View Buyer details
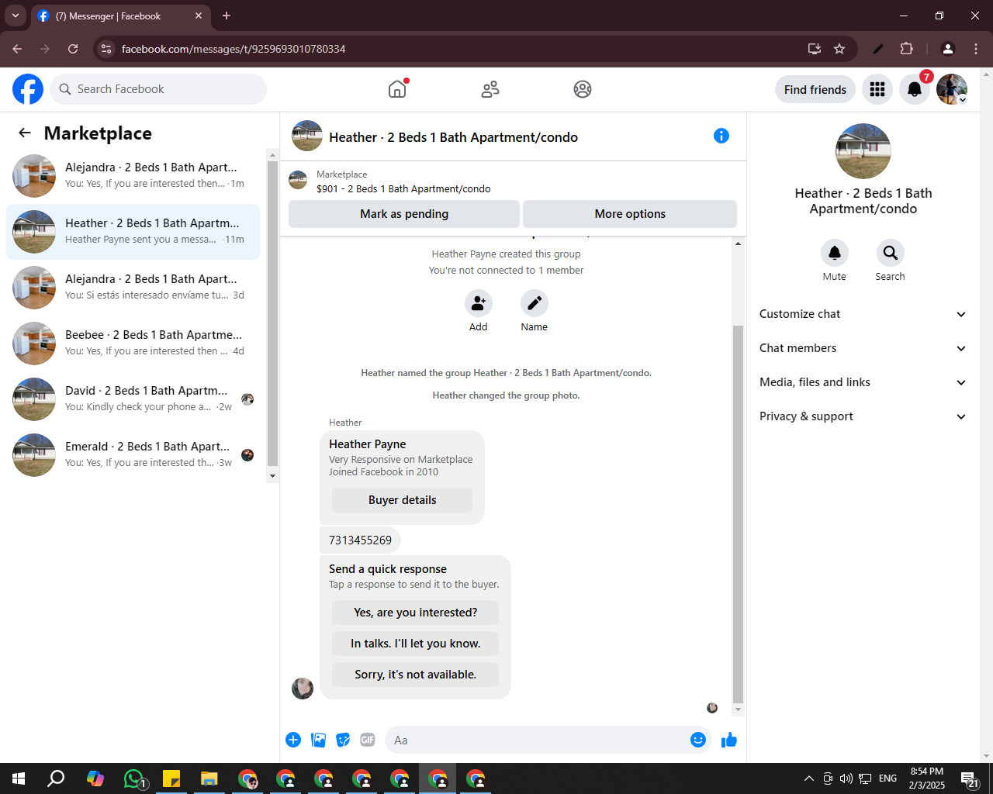The width and height of the screenshot is (993, 794). pyautogui.click(x=402, y=500)
